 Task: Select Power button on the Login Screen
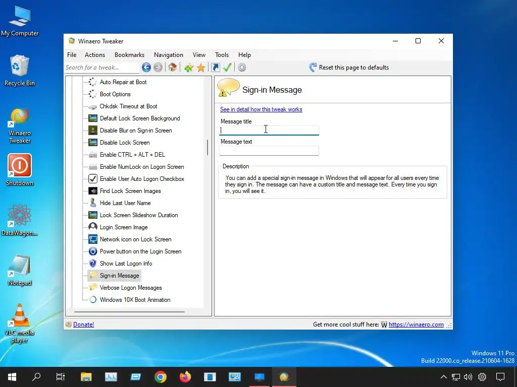tap(140, 251)
